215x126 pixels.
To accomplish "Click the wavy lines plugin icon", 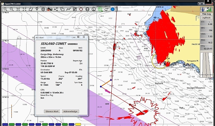I will pyautogui.click(x=106, y=9).
